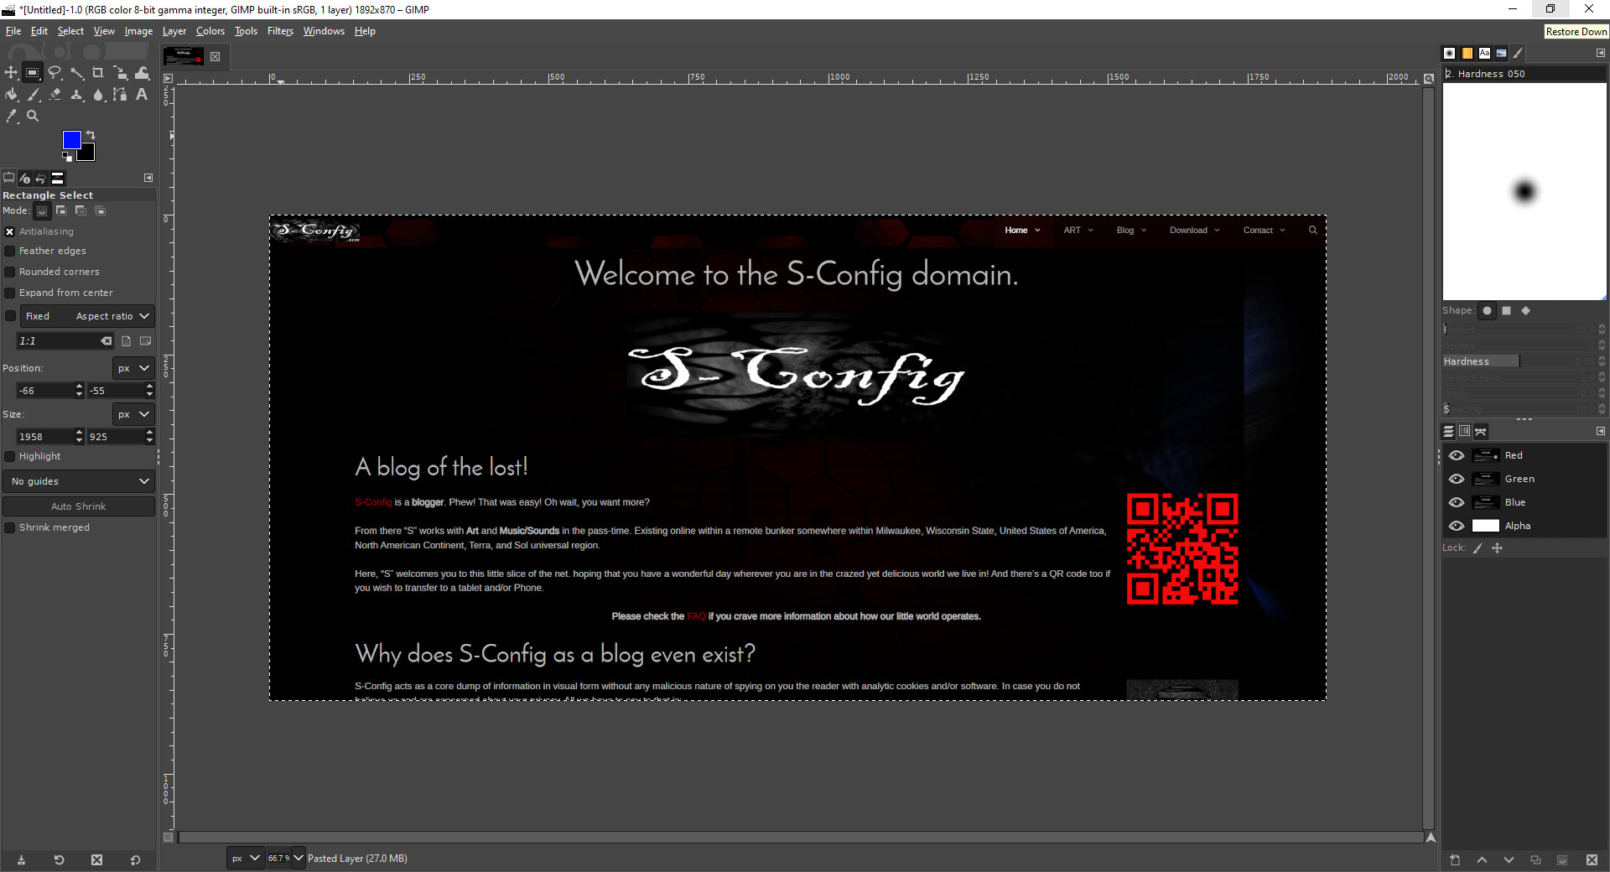This screenshot has height=872, width=1610.
Task: Click the blue foreground color swatch
Action: [72, 140]
